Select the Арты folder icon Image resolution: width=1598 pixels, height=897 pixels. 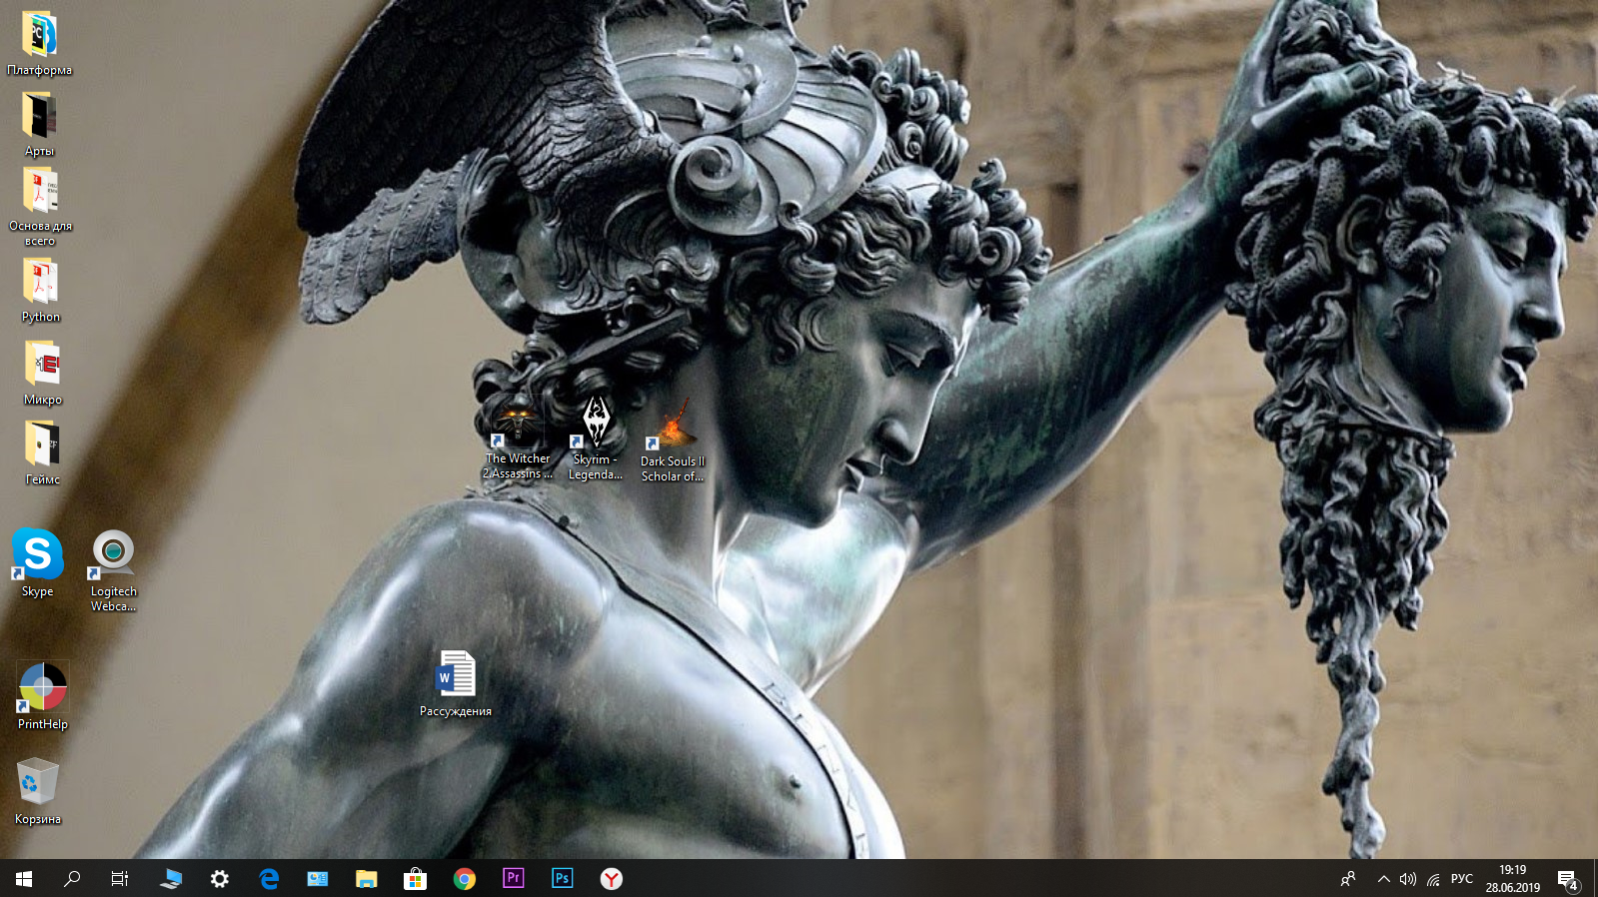39,124
